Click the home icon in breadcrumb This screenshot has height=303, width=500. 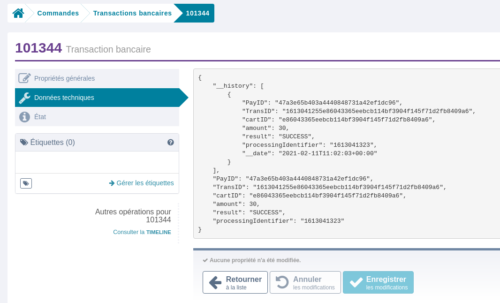click(x=18, y=13)
